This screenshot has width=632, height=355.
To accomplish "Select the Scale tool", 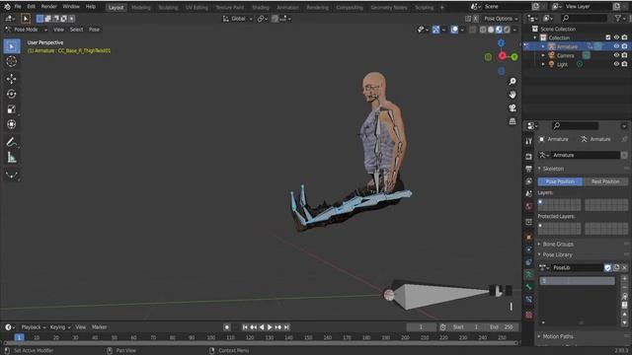I will coord(11,109).
